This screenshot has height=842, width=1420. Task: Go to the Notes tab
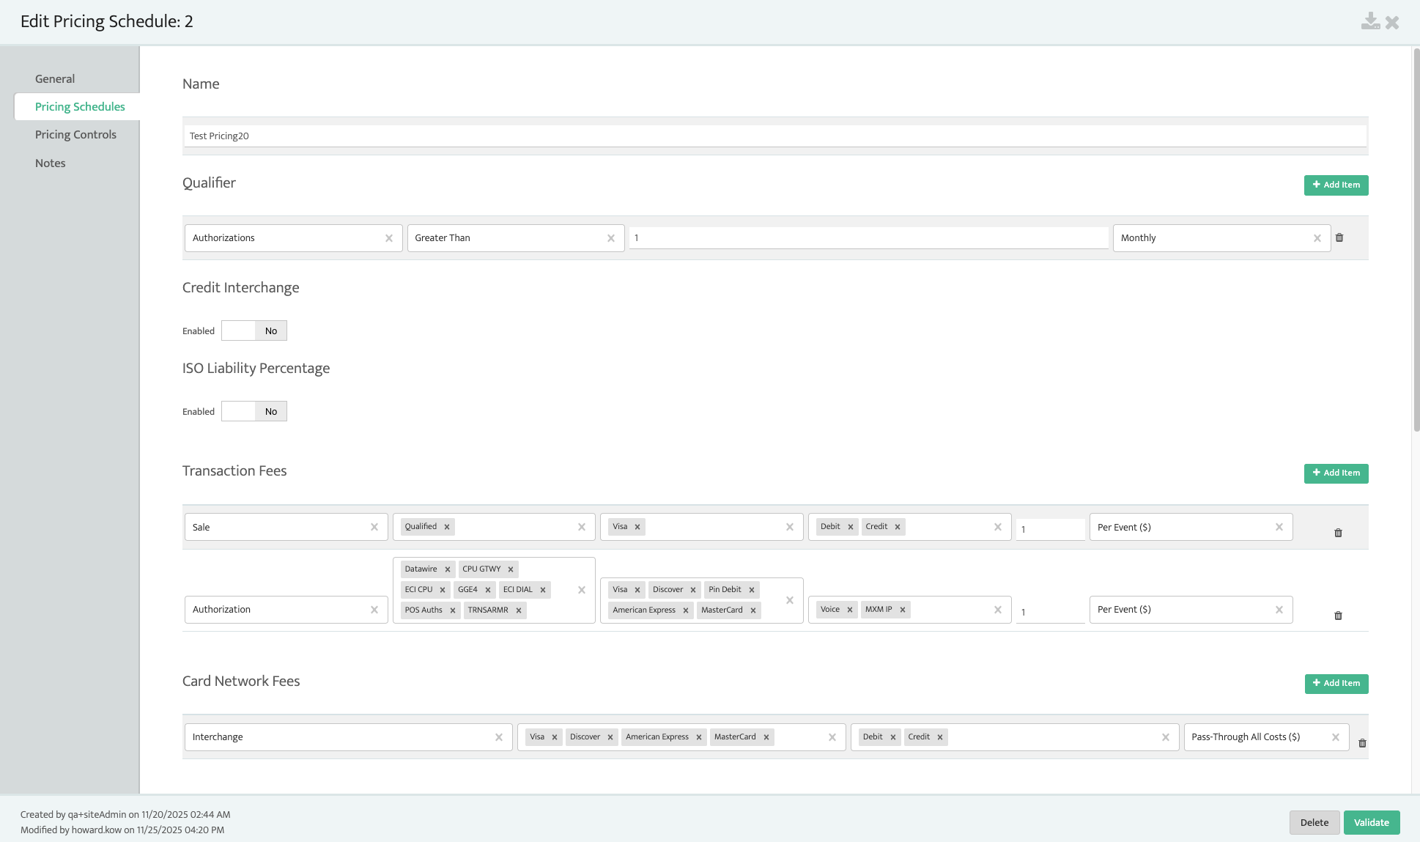(51, 163)
